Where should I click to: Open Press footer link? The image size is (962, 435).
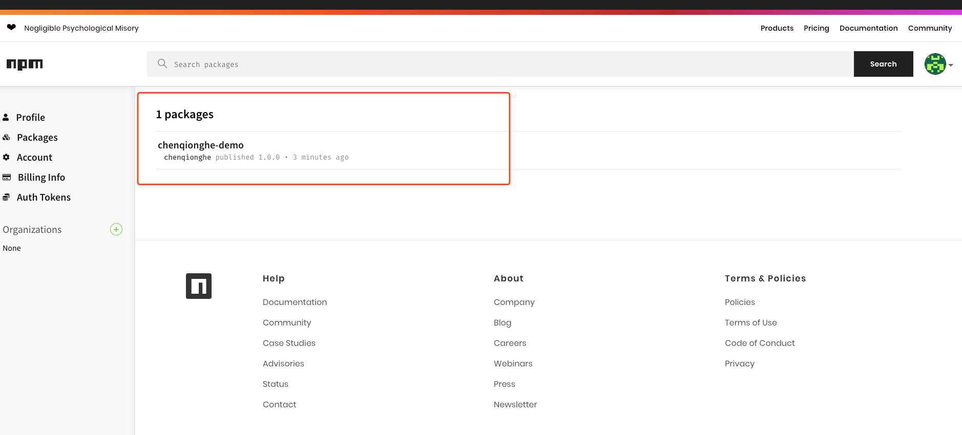pyautogui.click(x=505, y=384)
